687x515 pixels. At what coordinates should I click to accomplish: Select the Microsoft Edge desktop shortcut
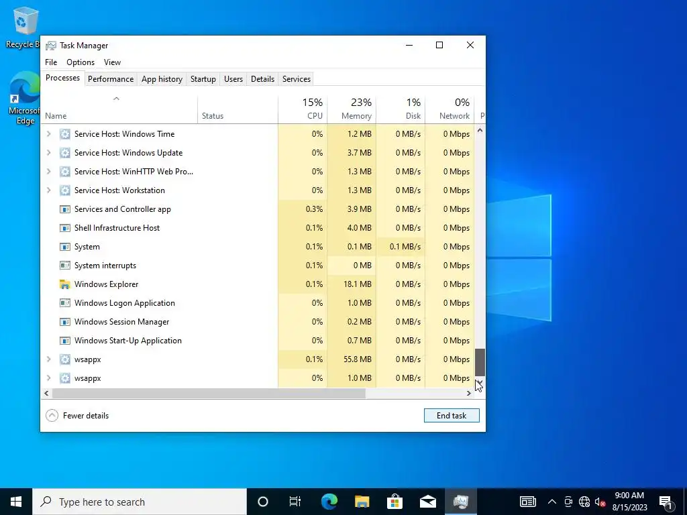(x=25, y=99)
